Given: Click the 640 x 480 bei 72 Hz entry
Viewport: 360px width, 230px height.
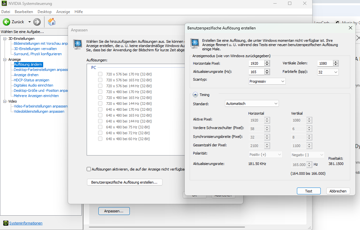Looking at the screenshot, I should [x=128, y=133].
